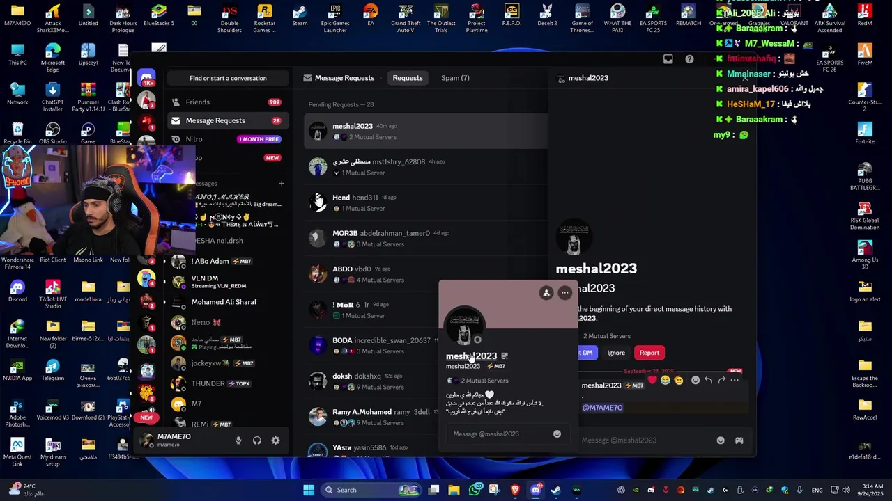Click red Report button
Screen dimensions: 892x501
[x=649, y=353]
